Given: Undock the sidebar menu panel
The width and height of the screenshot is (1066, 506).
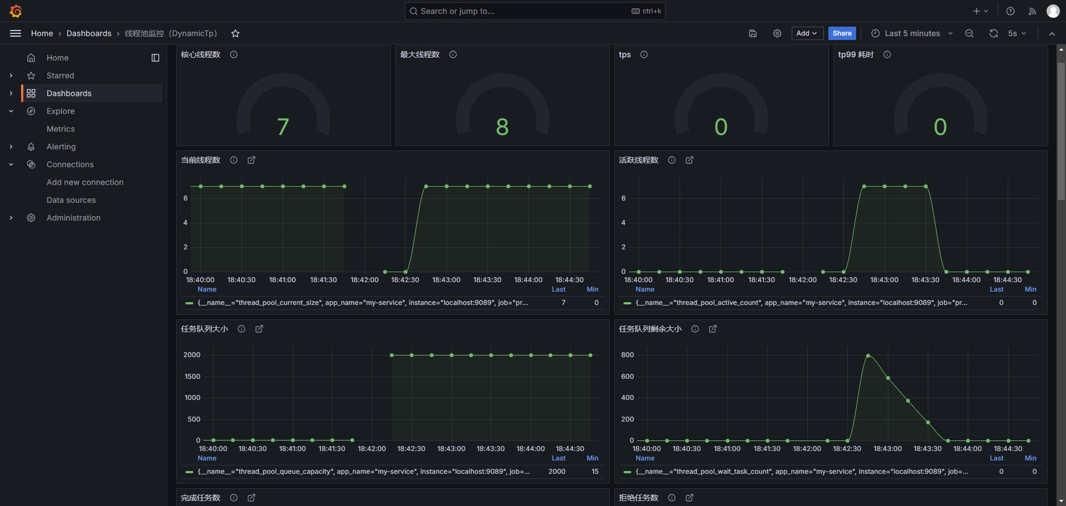Looking at the screenshot, I should (x=155, y=58).
